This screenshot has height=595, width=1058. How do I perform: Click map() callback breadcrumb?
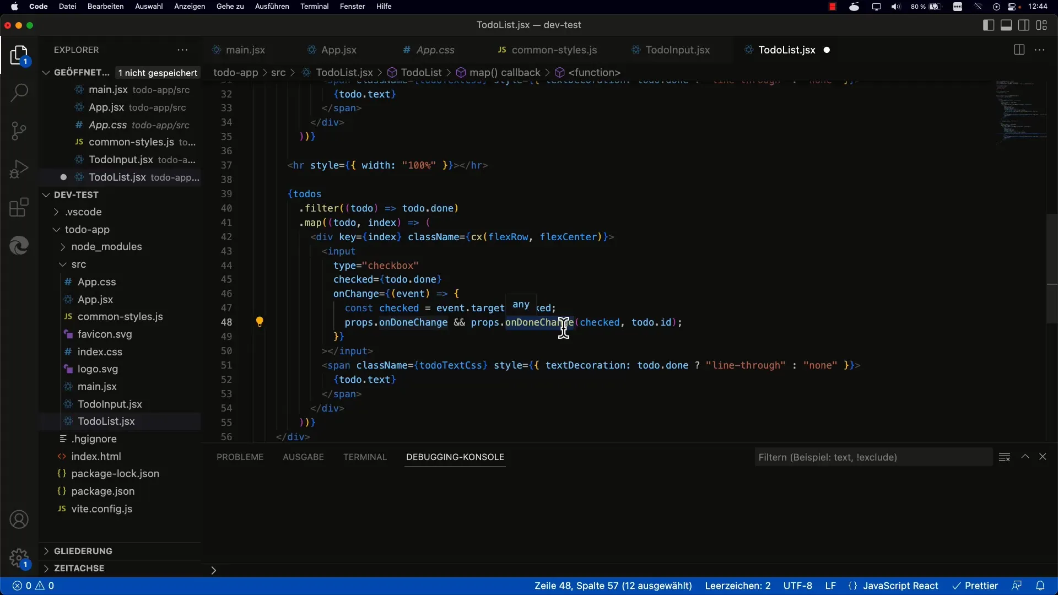(x=498, y=73)
